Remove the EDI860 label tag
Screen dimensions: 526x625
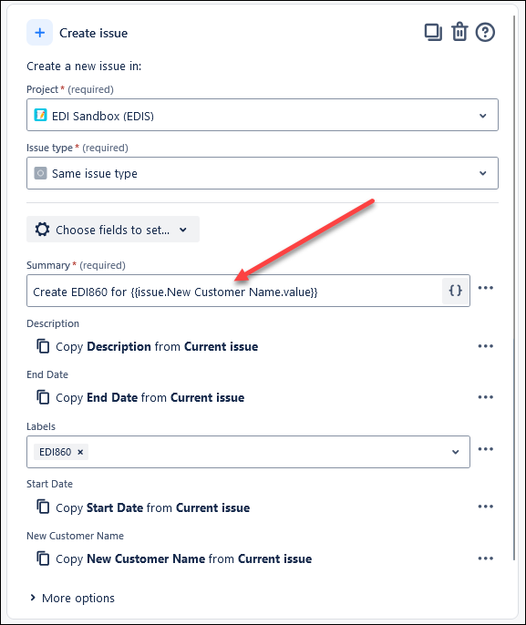tap(80, 452)
